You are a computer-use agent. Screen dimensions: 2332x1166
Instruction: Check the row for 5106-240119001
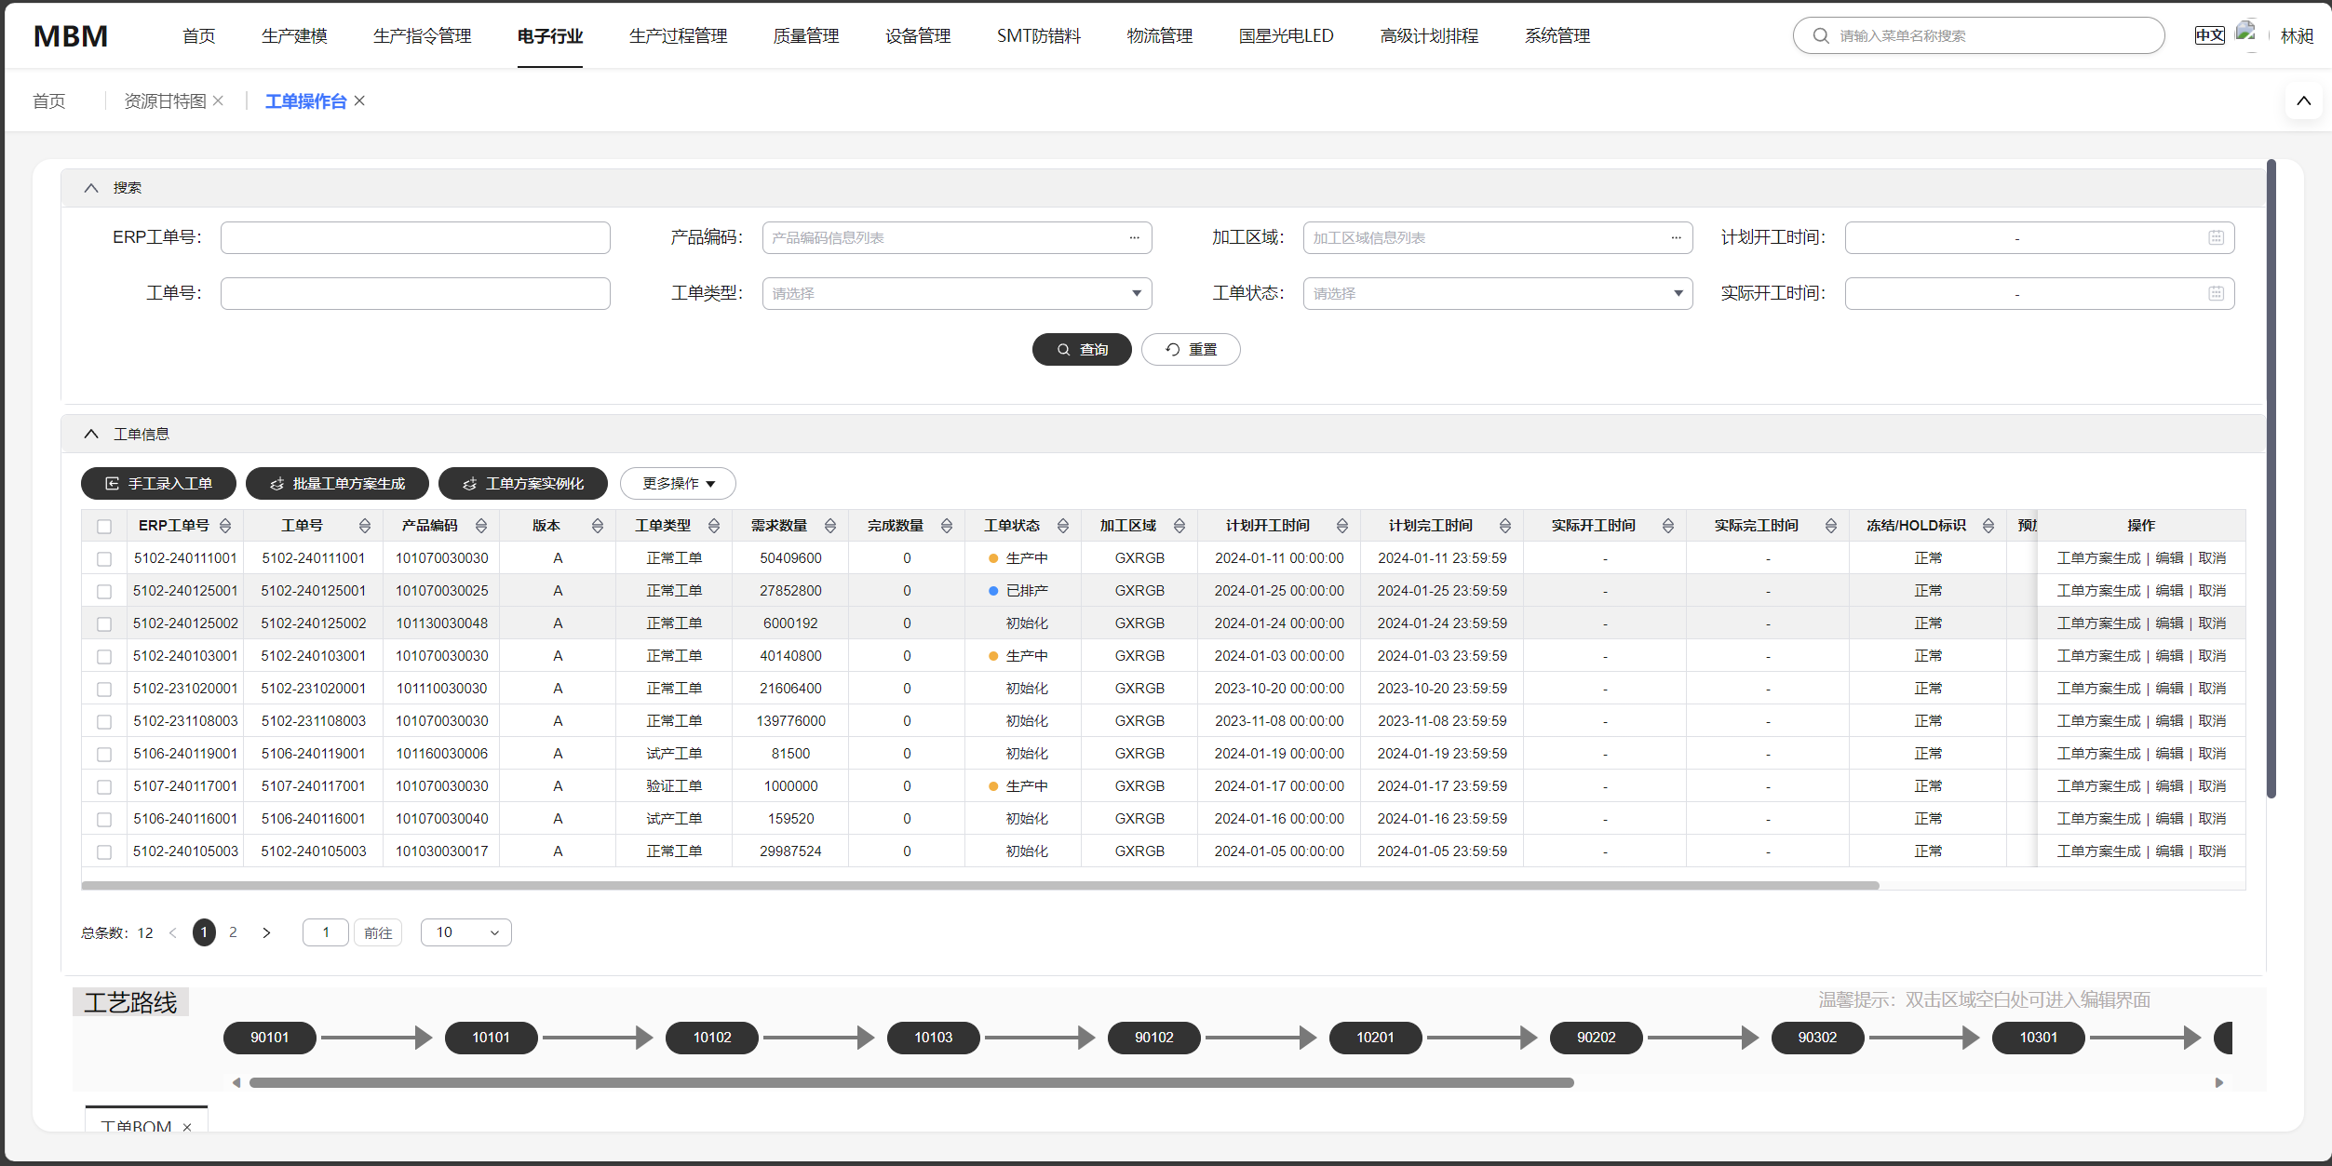[x=104, y=754]
